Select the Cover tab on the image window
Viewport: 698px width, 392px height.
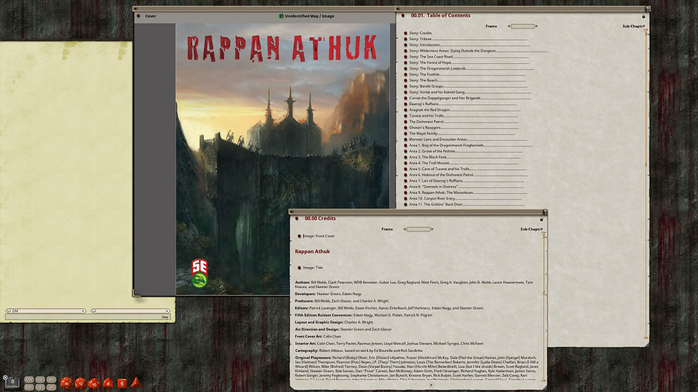click(150, 16)
